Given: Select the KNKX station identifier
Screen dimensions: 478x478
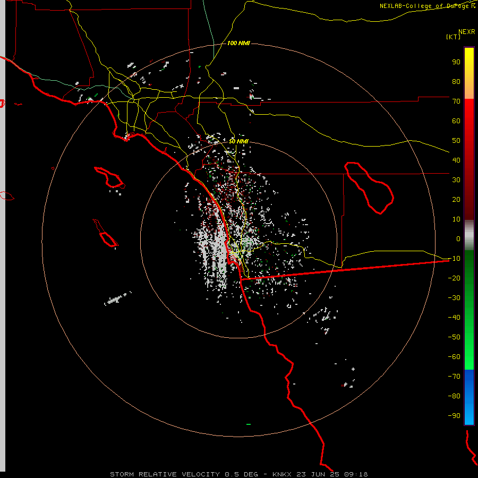Looking at the screenshot, I should tap(282, 474).
